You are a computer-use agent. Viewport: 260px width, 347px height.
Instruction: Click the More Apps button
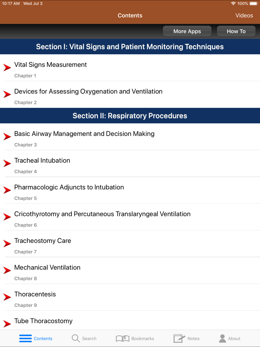[187, 31]
